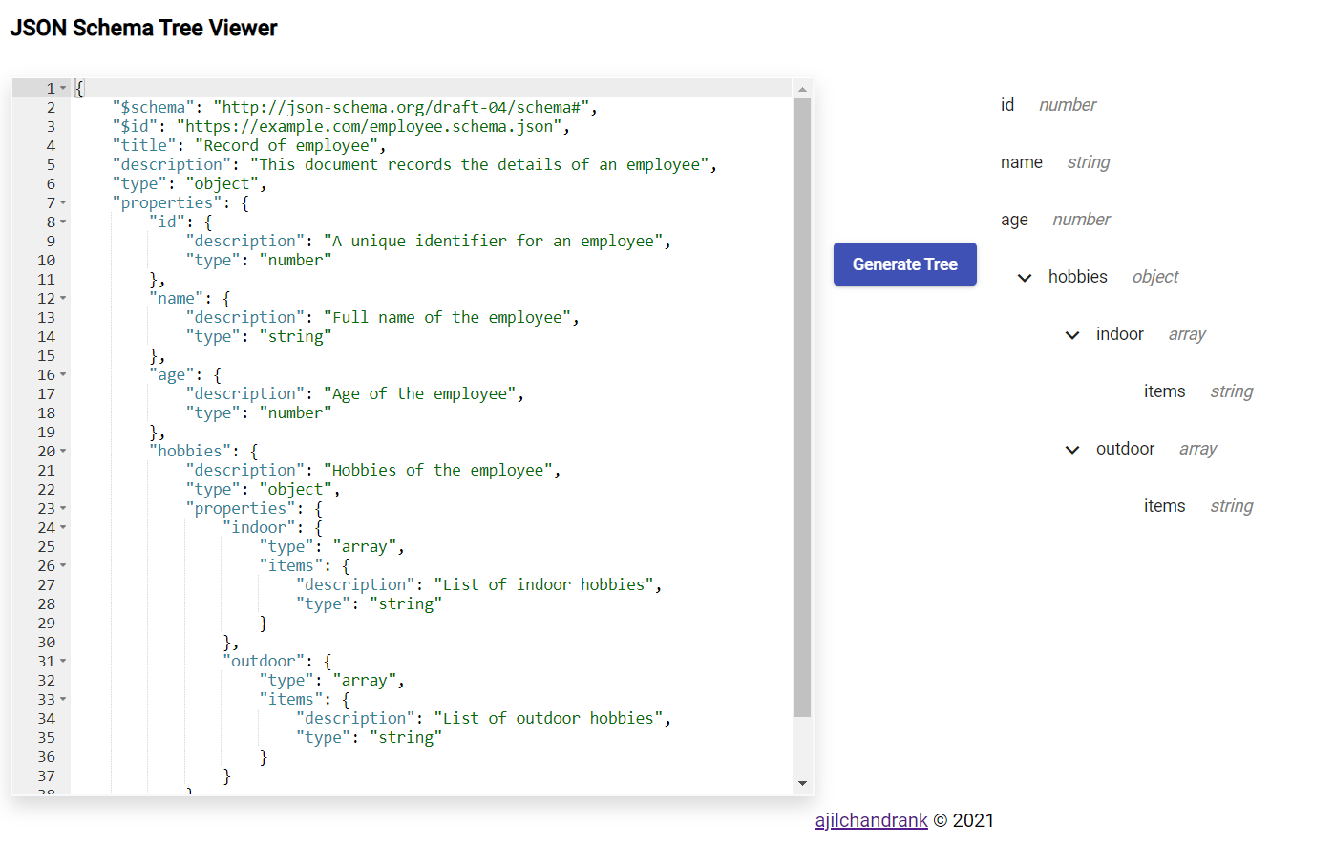Fold the age object on line 16
The height and width of the screenshot is (846, 1334).
click(64, 374)
